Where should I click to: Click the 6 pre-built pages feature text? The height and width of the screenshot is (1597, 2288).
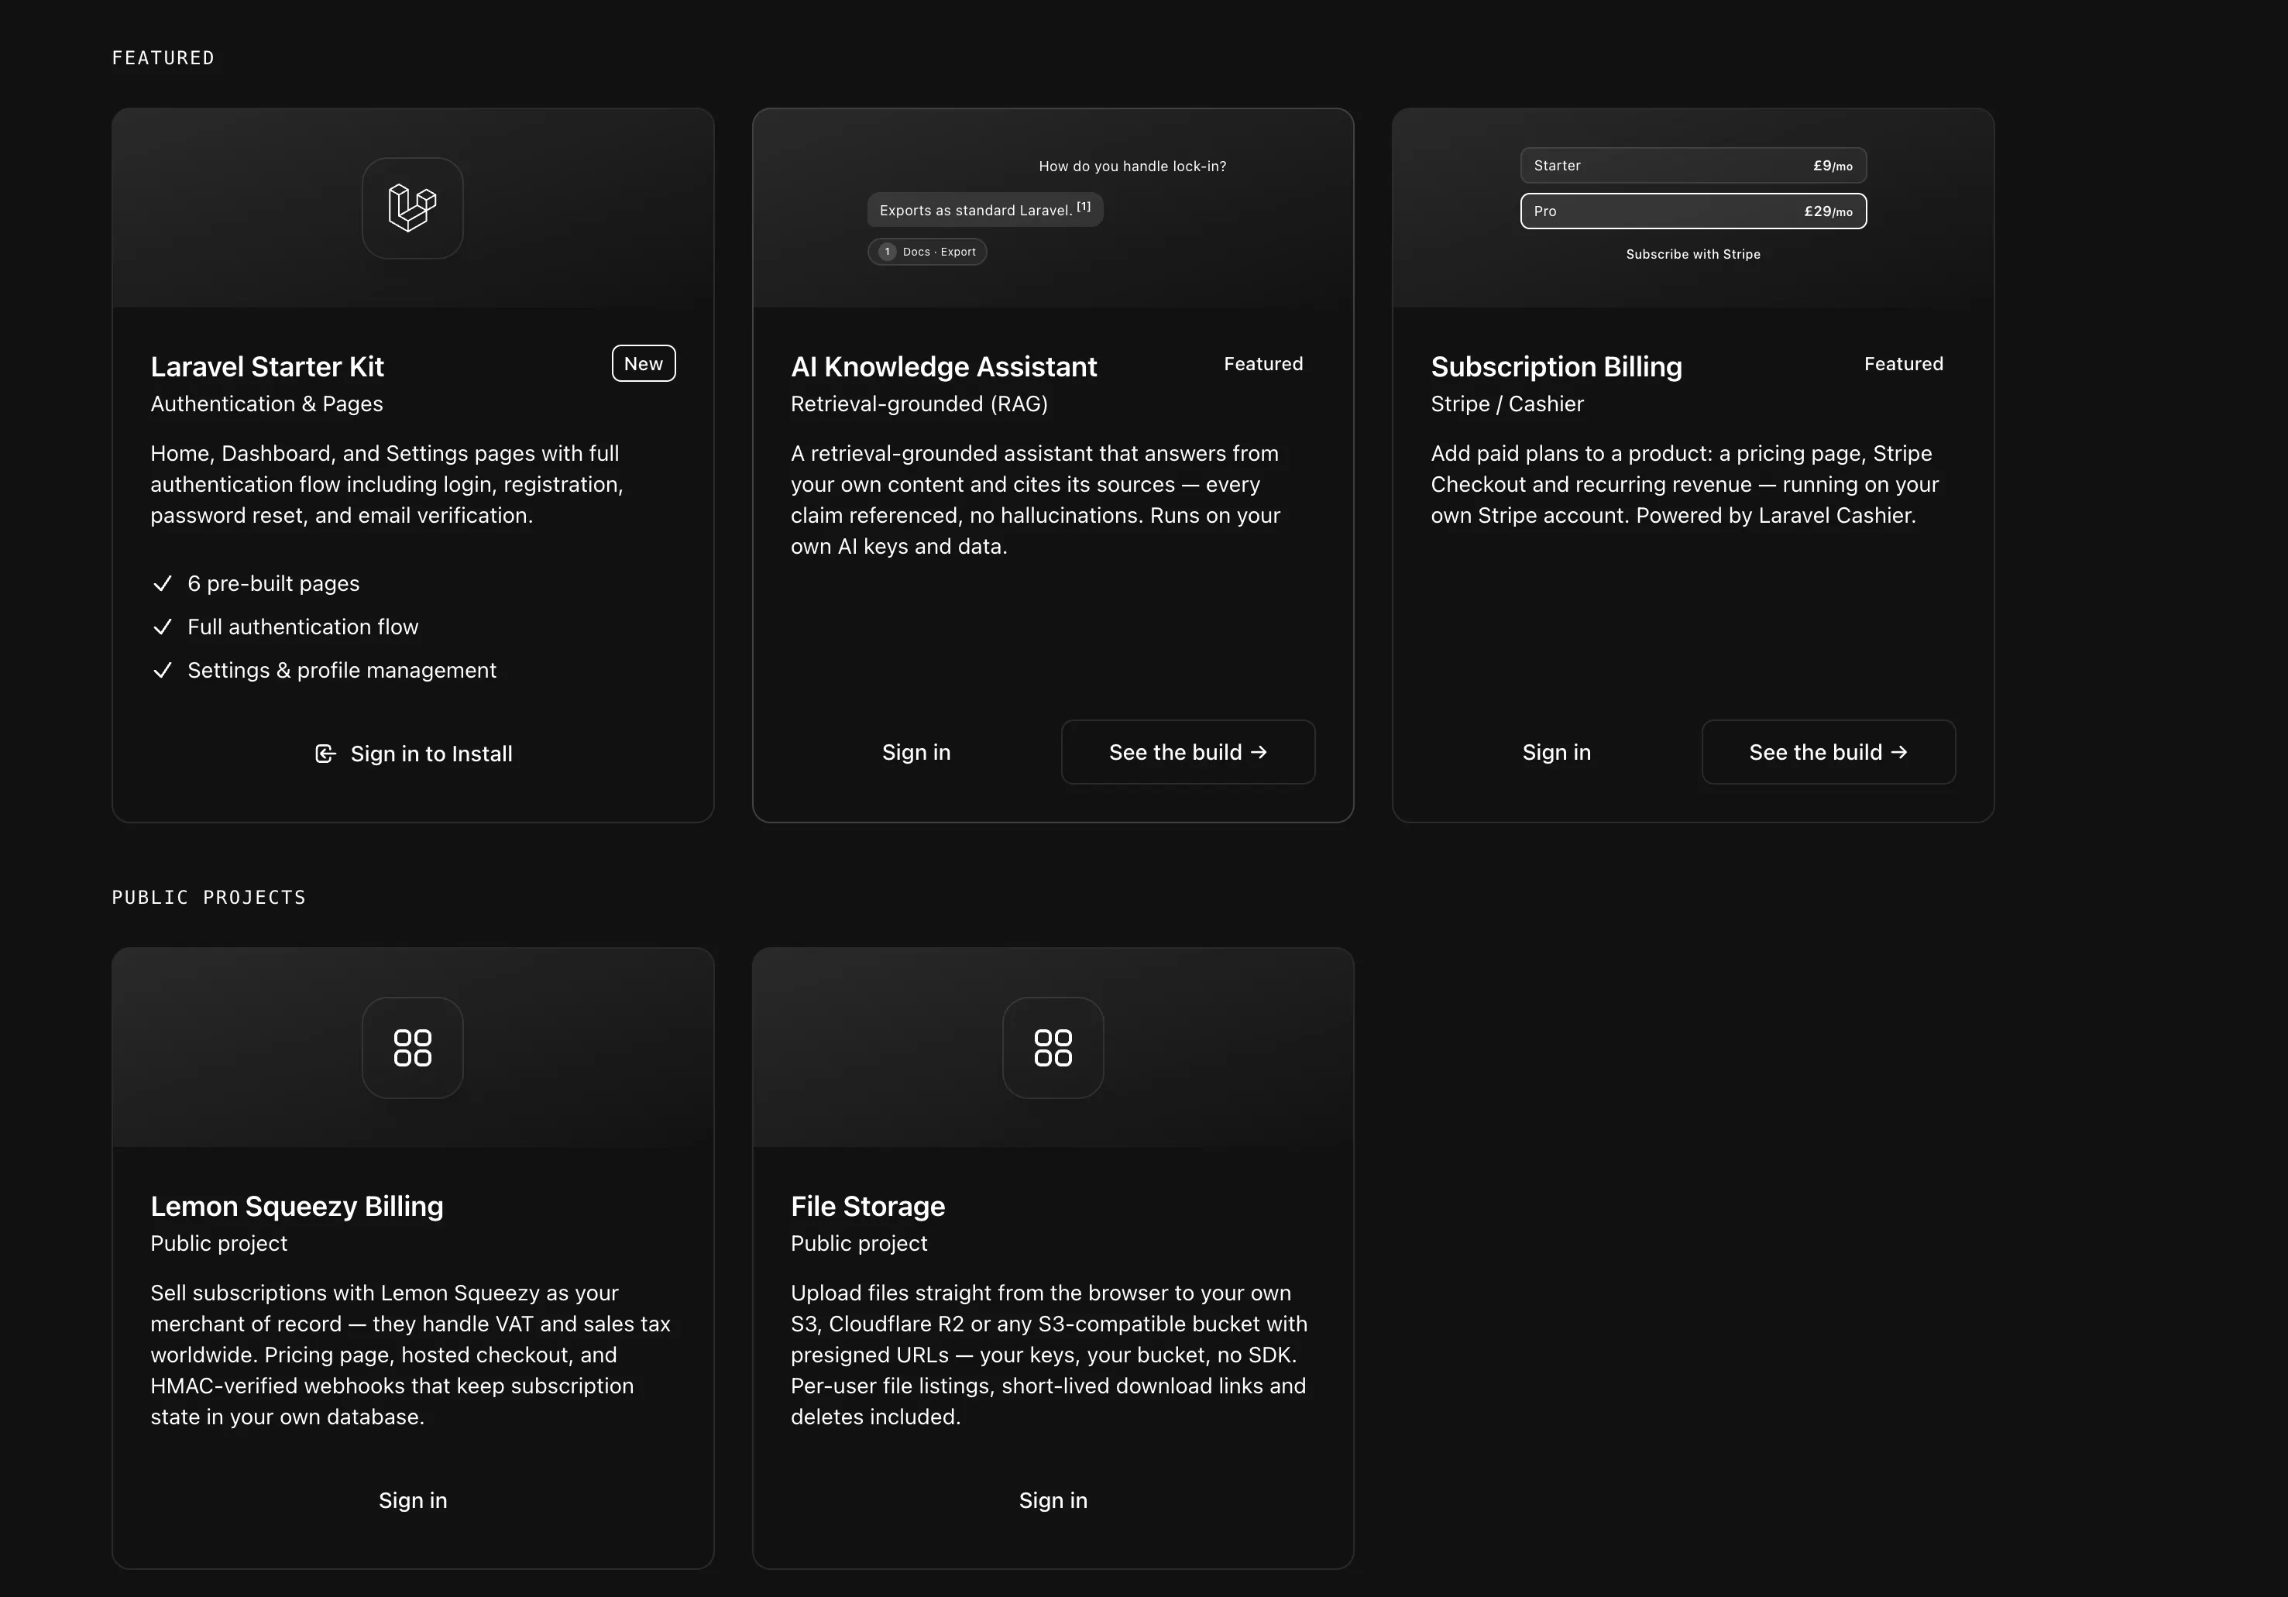[x=274, y=584]
